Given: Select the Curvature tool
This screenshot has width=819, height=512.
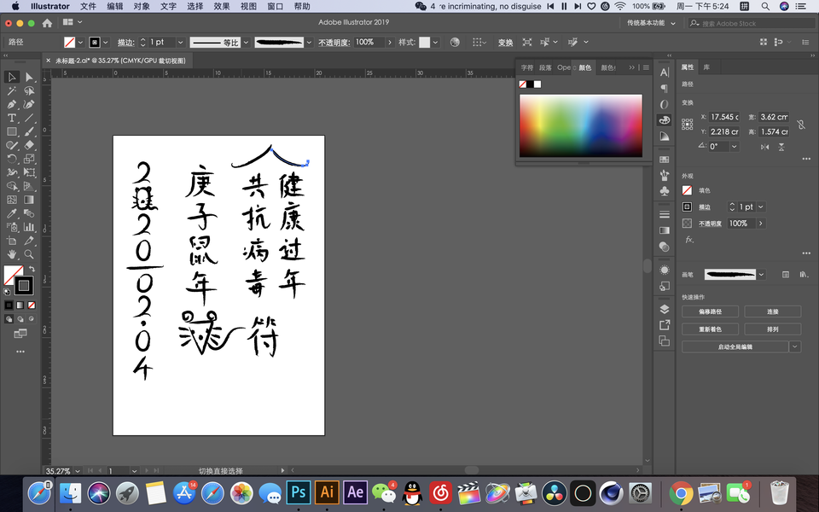Looking at the screenshot, I should click(x=29, y=104).
